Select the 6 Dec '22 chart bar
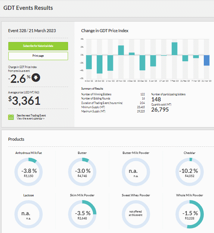Image resolution: width=214 pixels, height=233 pixels. point(132,54)
